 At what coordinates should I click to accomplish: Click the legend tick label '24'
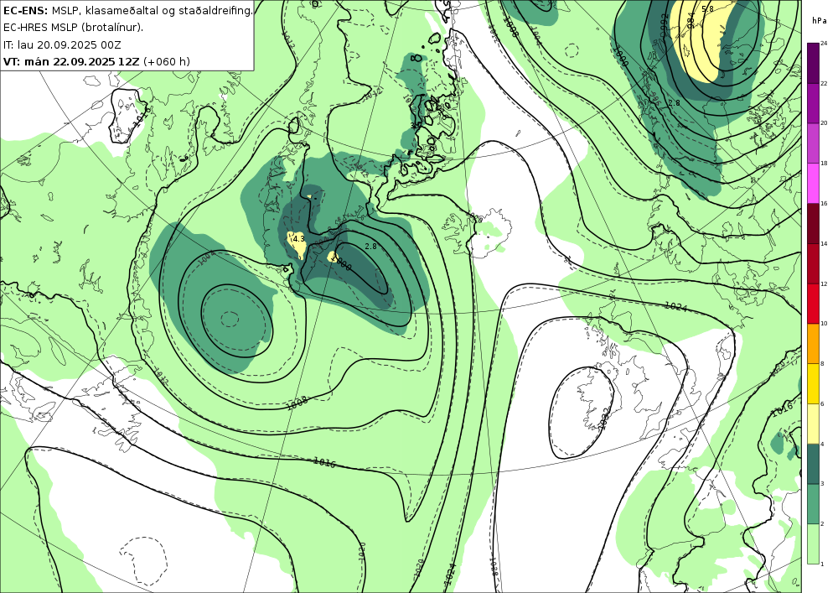coord(824,44)
